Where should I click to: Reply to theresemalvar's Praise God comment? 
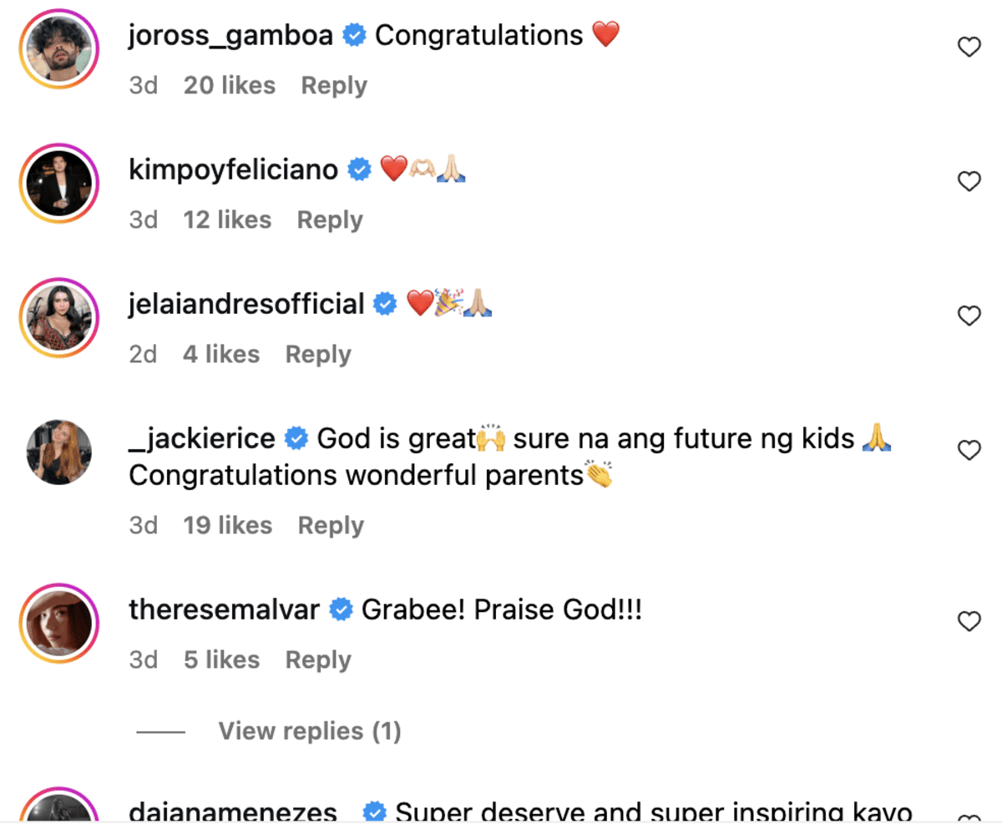coord(318,660)
